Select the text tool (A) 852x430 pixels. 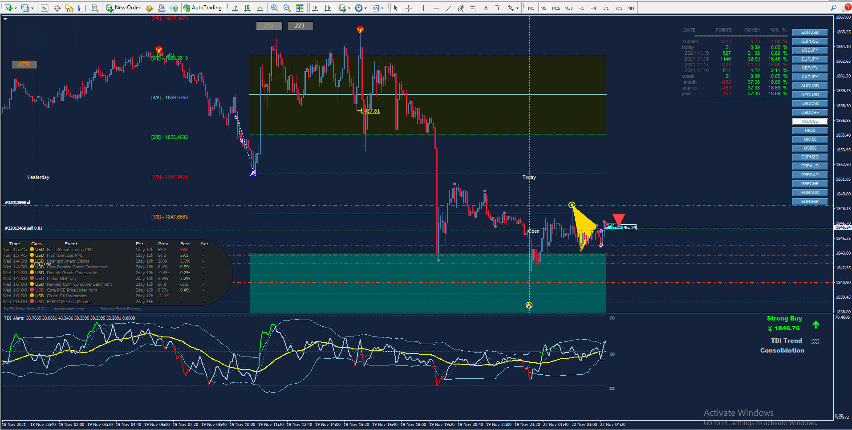pyautogui.click(x=486, y=8)
